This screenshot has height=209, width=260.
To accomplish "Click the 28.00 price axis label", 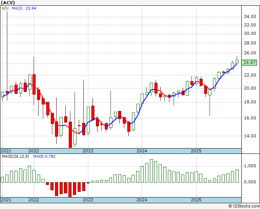I will (x=250, y=43).
